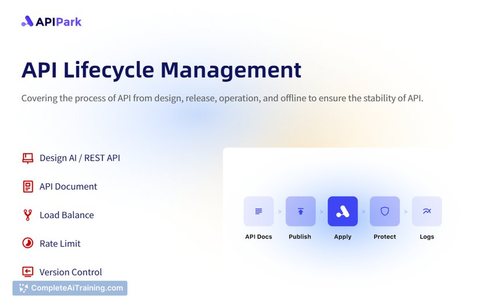Click the Rate Limit feature label
This screenshot has height=303, width=478.
[60, 244]
